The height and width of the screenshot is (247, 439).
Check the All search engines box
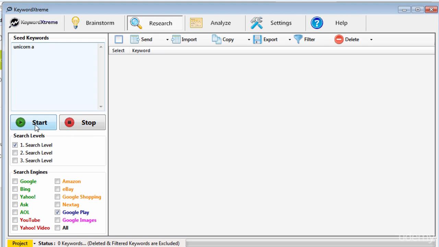pos(58,228)
